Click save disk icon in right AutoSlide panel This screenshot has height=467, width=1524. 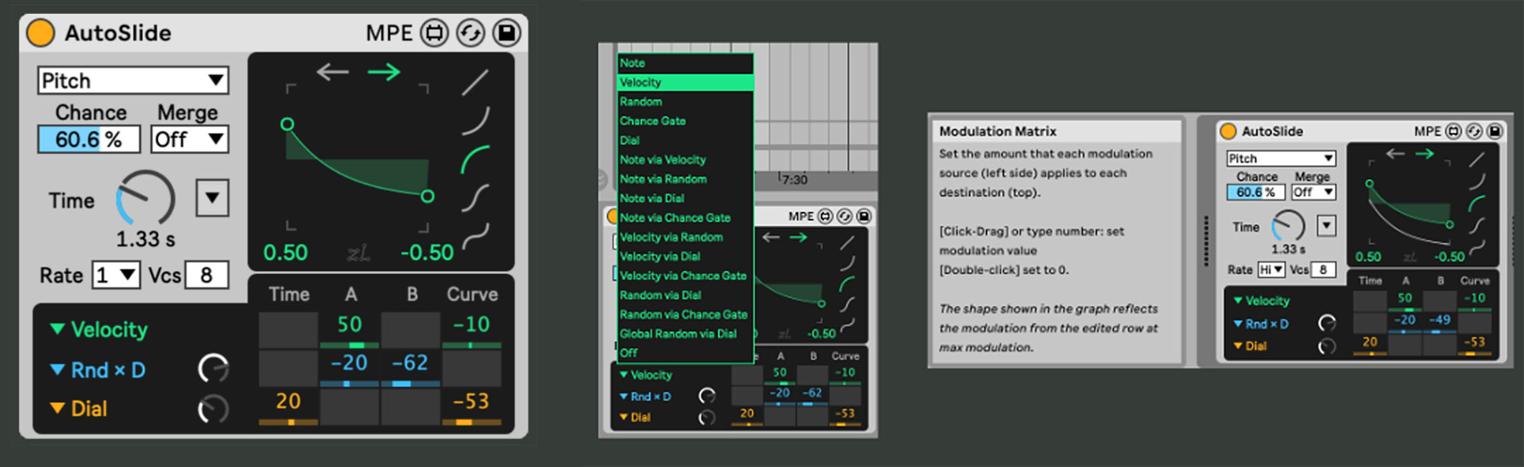(x=1495, y=131)
